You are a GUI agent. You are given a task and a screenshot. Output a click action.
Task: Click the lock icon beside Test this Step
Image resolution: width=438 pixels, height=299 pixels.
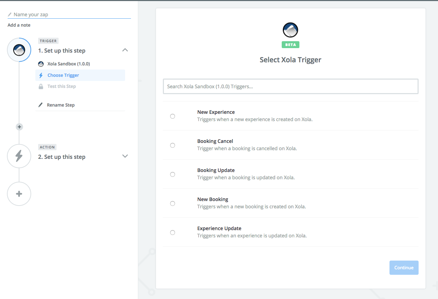tap(41, 86)
